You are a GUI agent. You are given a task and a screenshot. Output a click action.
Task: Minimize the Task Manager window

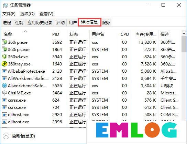click(x=148, y=5)
